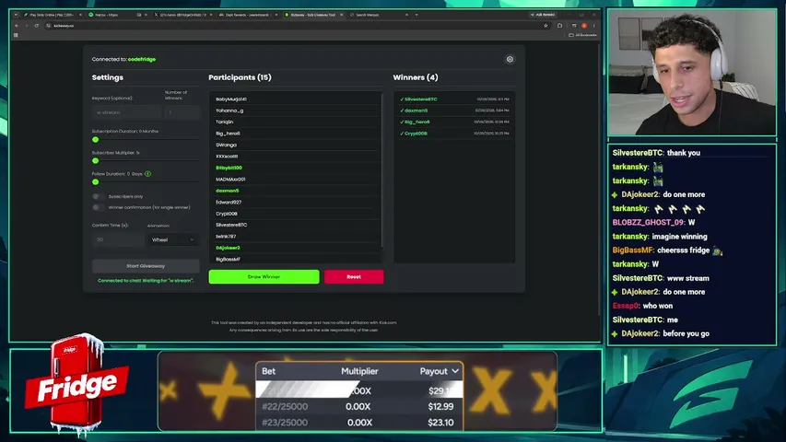The height and width of the screenshot is (442, 786).
Task: Open the Animation dropdown set to Wheel
Action: [x=172, y=239]
